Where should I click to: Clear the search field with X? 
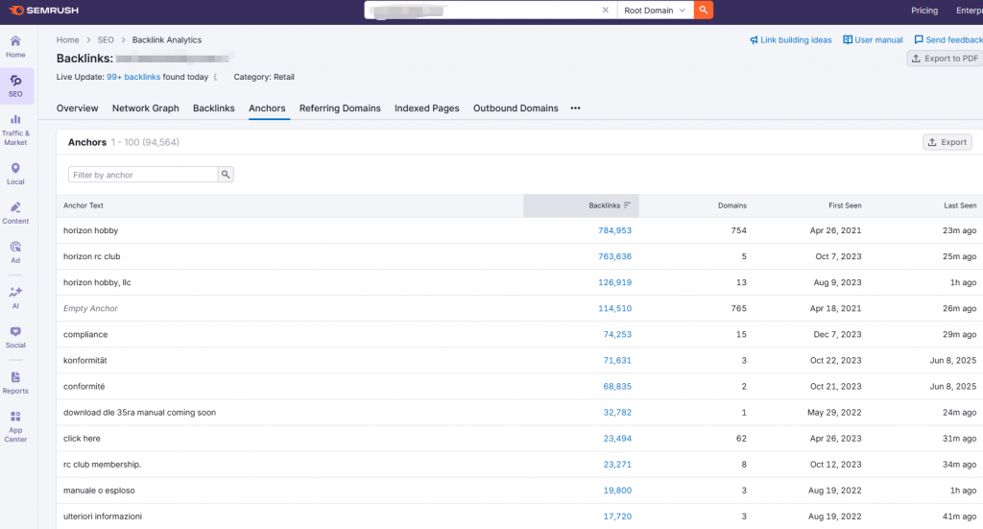click(x=605, y=10)
